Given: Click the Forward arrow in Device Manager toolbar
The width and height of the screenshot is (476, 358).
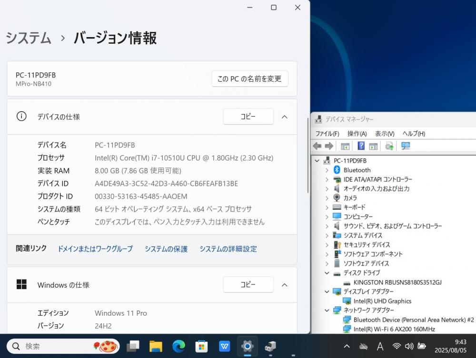Looking at the screenshot, I should pos(329,146).
